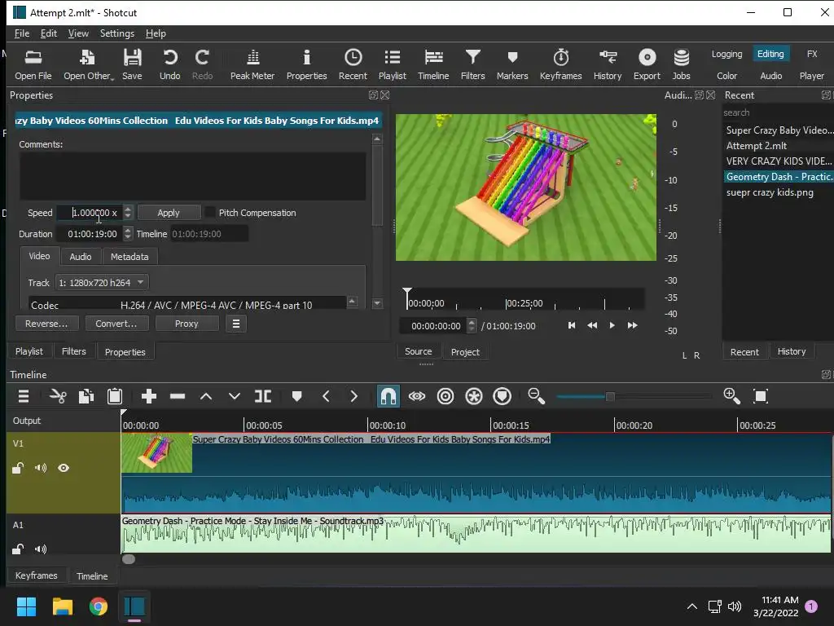Step the player timecode spinner
The width and height of the screenshot is (834, 626).
tap(472, 325)
